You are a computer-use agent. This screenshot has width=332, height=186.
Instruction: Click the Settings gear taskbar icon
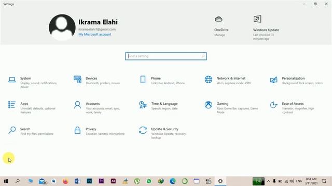click(220, 181)
